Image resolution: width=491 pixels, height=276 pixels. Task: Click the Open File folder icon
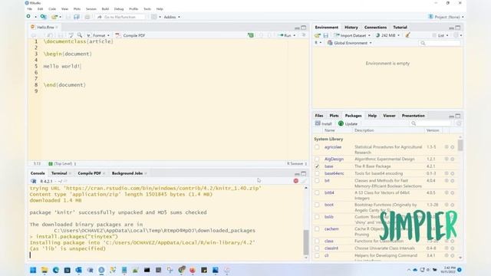click(x=54, y=17)
